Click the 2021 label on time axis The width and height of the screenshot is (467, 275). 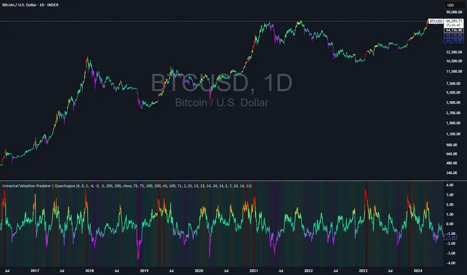pos(254,271)
